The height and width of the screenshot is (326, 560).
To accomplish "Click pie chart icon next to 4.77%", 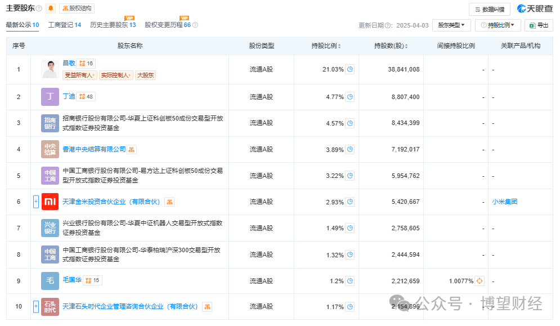I will point(350,97).
